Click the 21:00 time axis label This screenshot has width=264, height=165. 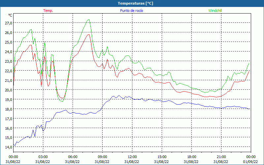[221, 157]
